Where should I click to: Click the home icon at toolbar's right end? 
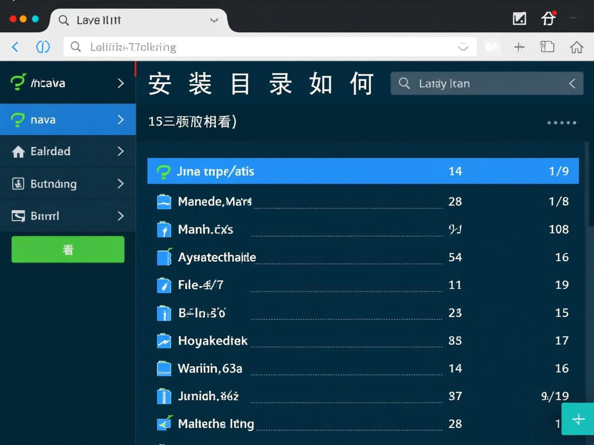577,47
